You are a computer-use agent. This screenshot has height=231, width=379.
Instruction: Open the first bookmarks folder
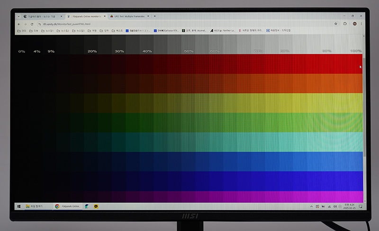coord(22,31)
